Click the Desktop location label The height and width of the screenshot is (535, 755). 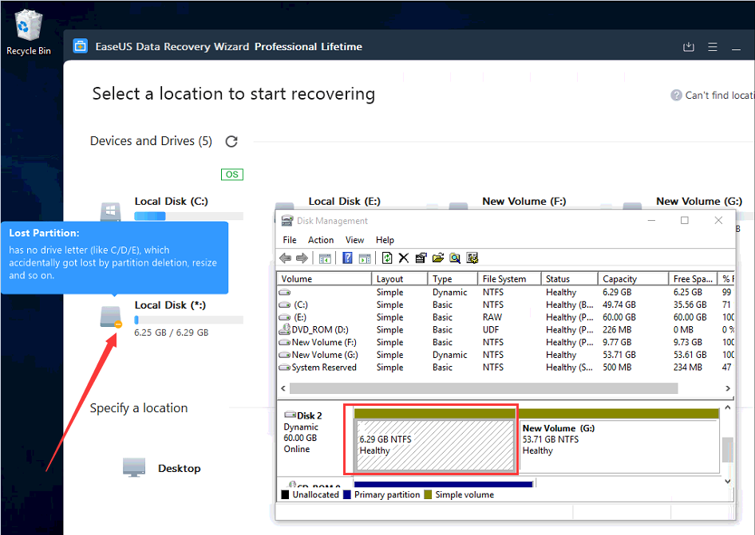(x=179, y=468)
